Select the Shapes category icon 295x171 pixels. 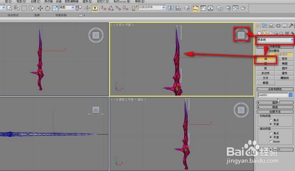point(265,33)
